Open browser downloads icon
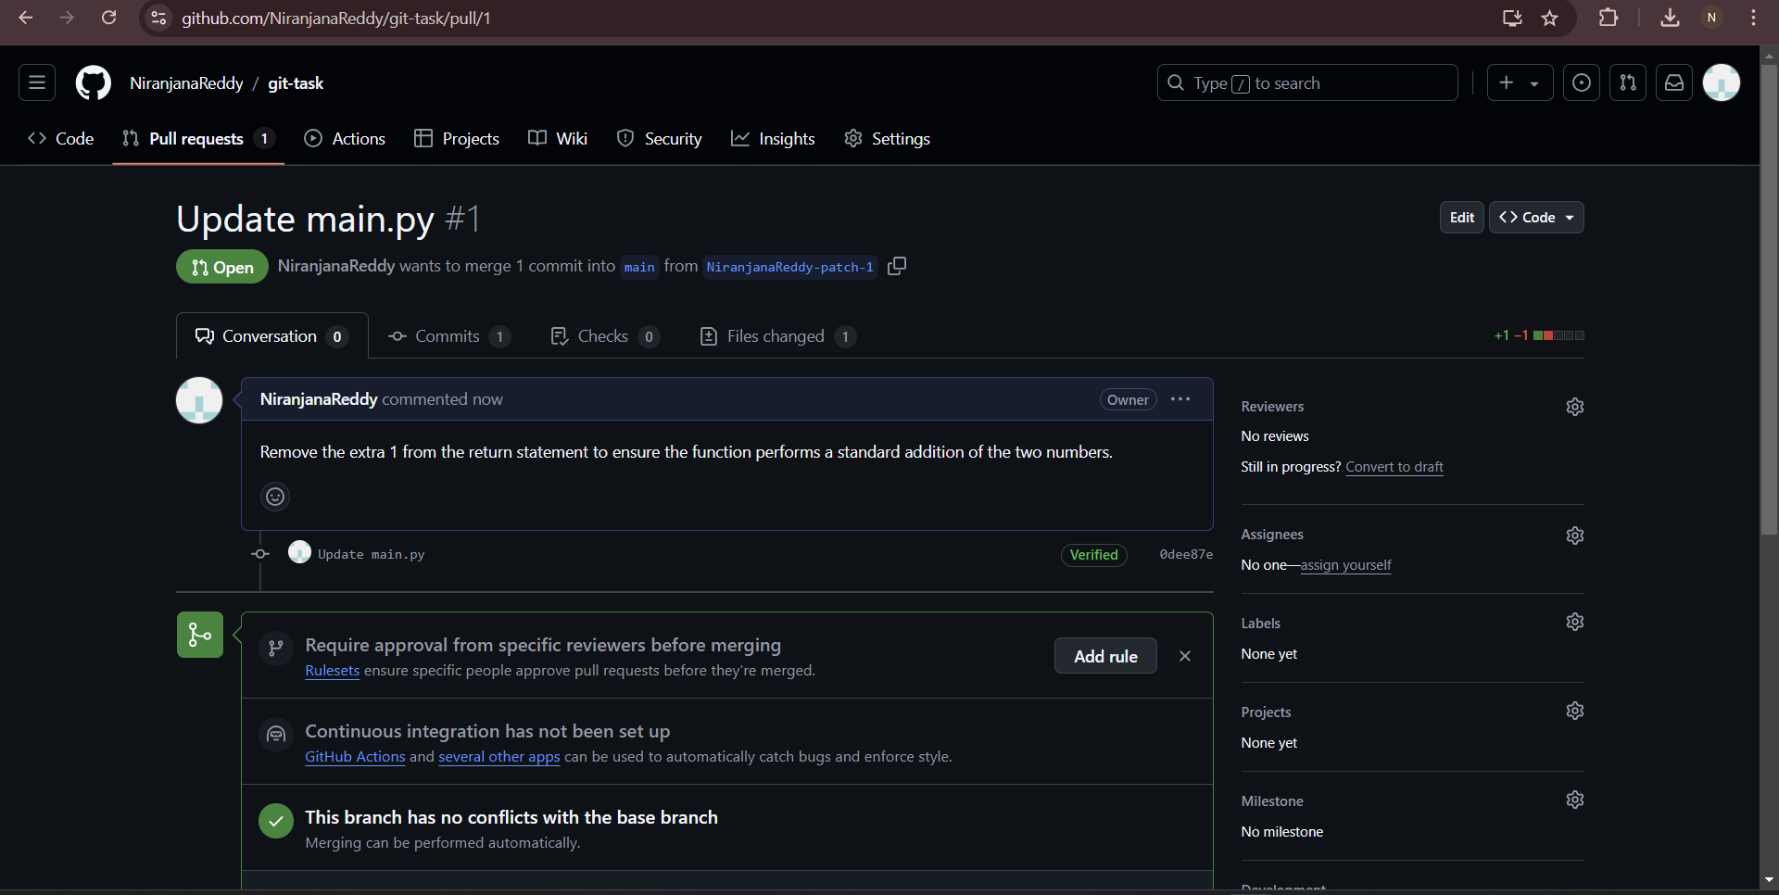The image size is (1779, 895). (1670, 18)
